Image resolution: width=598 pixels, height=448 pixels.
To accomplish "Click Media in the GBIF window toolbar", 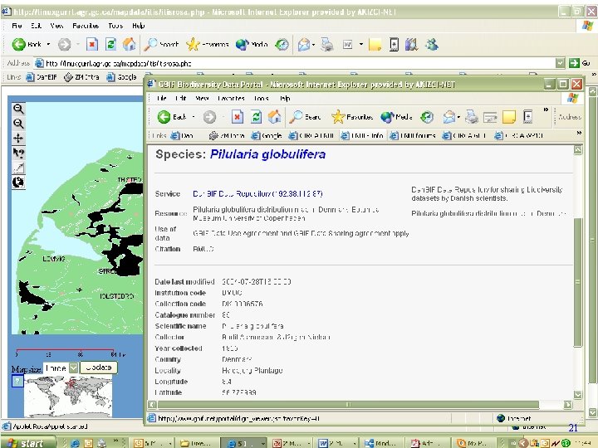I will tap(397, 117).
